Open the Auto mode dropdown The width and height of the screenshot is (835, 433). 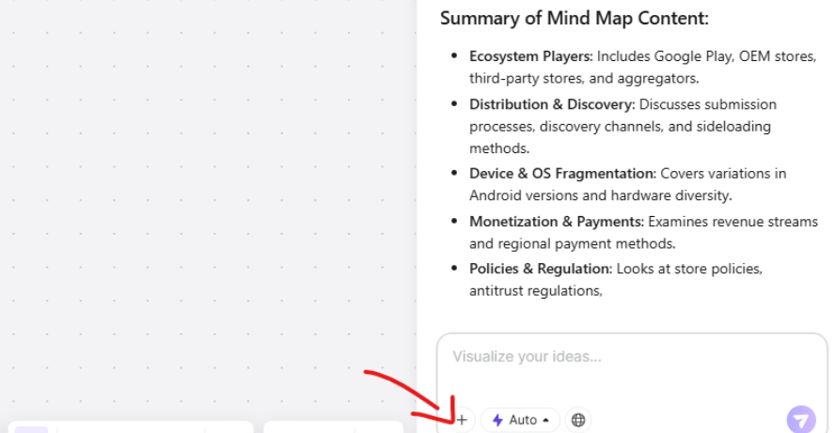point(520,420)
